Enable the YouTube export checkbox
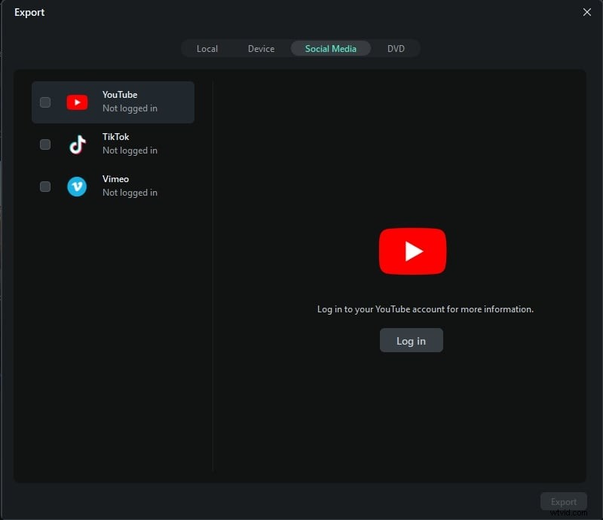The height and width of the screenshot is (520, 603). coord(45,102)
